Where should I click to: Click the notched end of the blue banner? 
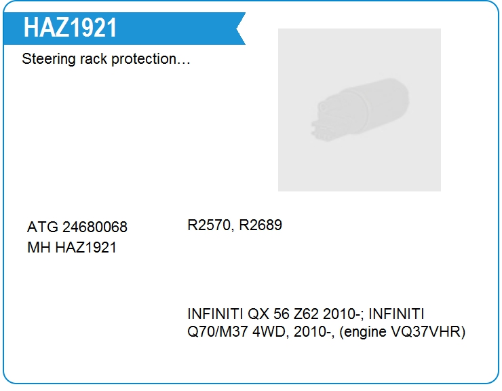click(240, 29)
